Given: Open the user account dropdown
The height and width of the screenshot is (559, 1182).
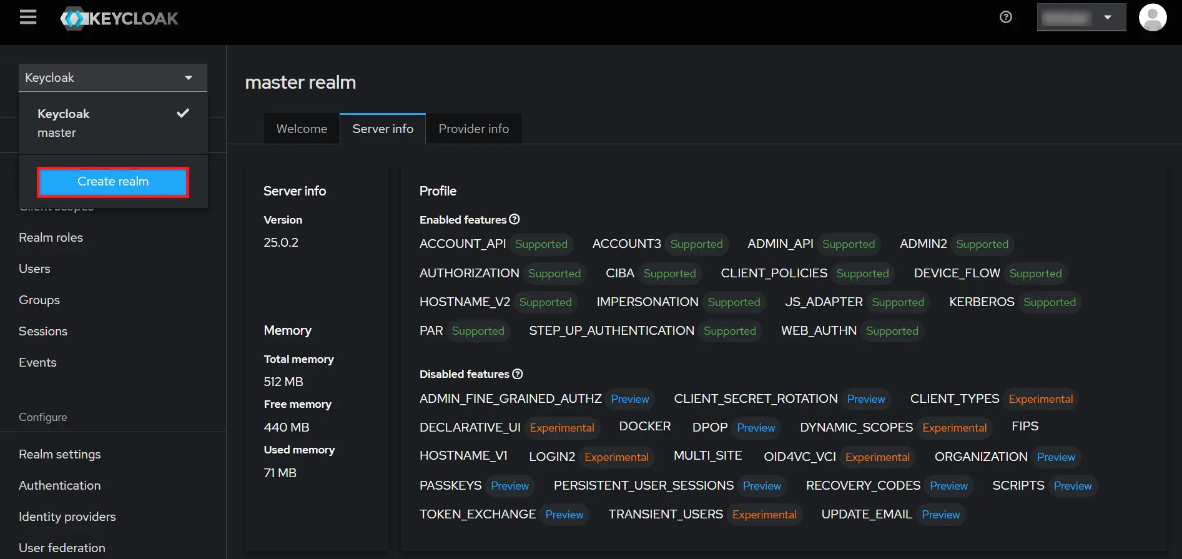Looking at the screenshot, I should 1081,17.
